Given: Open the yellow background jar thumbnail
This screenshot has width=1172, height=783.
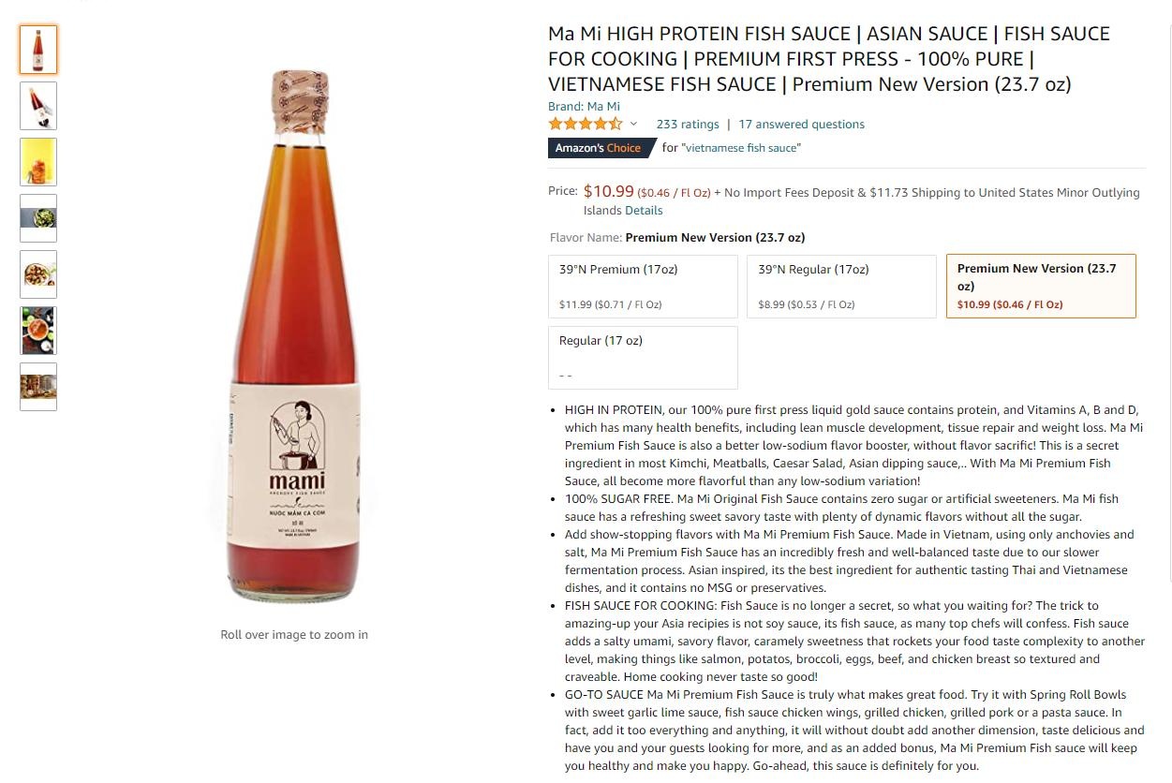Looking at the screenshot, I should coord(38,162).
